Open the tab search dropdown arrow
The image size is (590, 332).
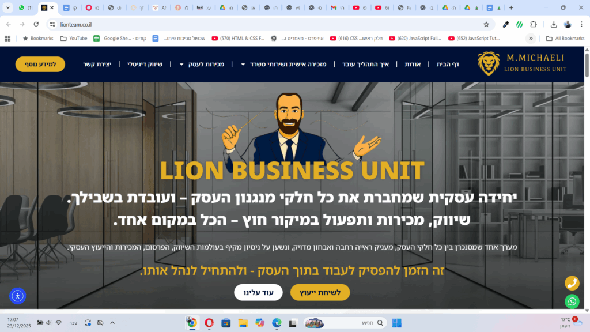(8, 7)
